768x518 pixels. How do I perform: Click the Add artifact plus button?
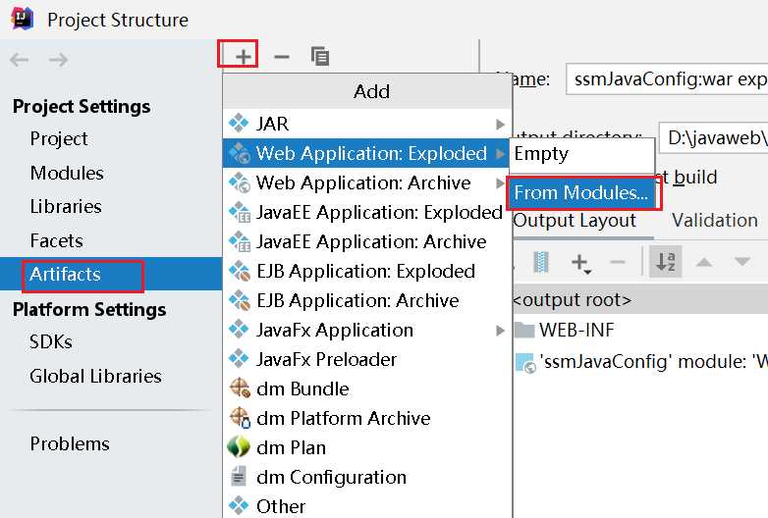[243, 57]
